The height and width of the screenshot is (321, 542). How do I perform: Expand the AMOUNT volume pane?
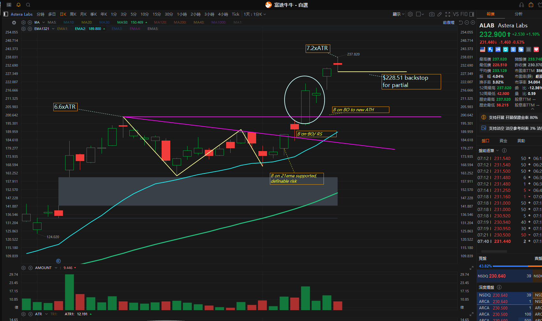click(x=471, y=268)
